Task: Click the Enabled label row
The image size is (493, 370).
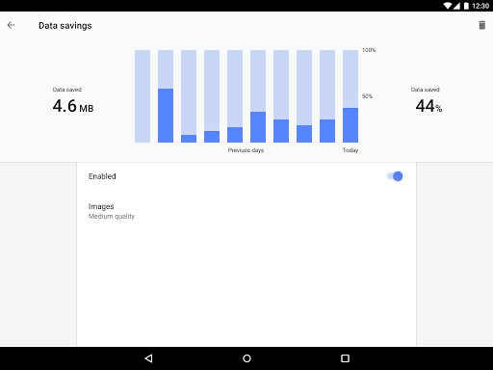Action: (x=246, y=176)
